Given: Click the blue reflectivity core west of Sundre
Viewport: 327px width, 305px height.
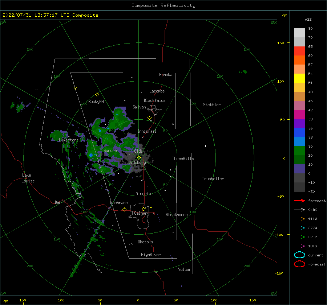Looking at the screenshot, I should click(91, 155).
